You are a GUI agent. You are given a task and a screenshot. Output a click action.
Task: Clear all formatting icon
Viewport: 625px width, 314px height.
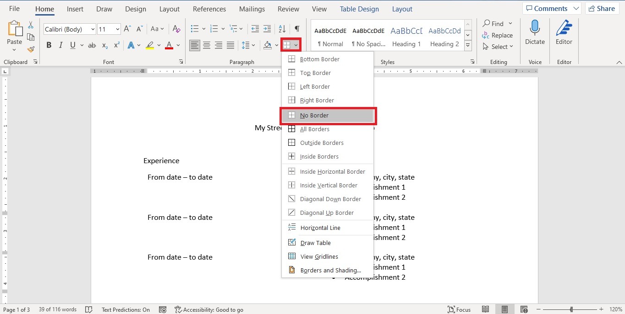tap(177, 29)
